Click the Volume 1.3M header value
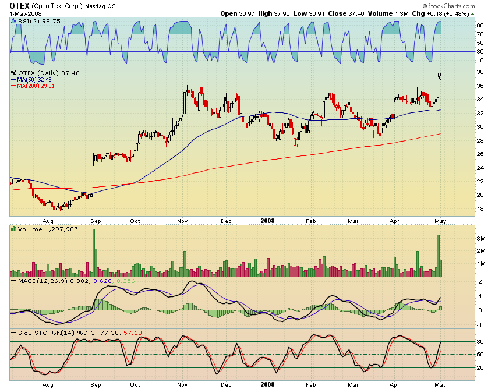This screenshot has width=495, height=389. [388, 13]
